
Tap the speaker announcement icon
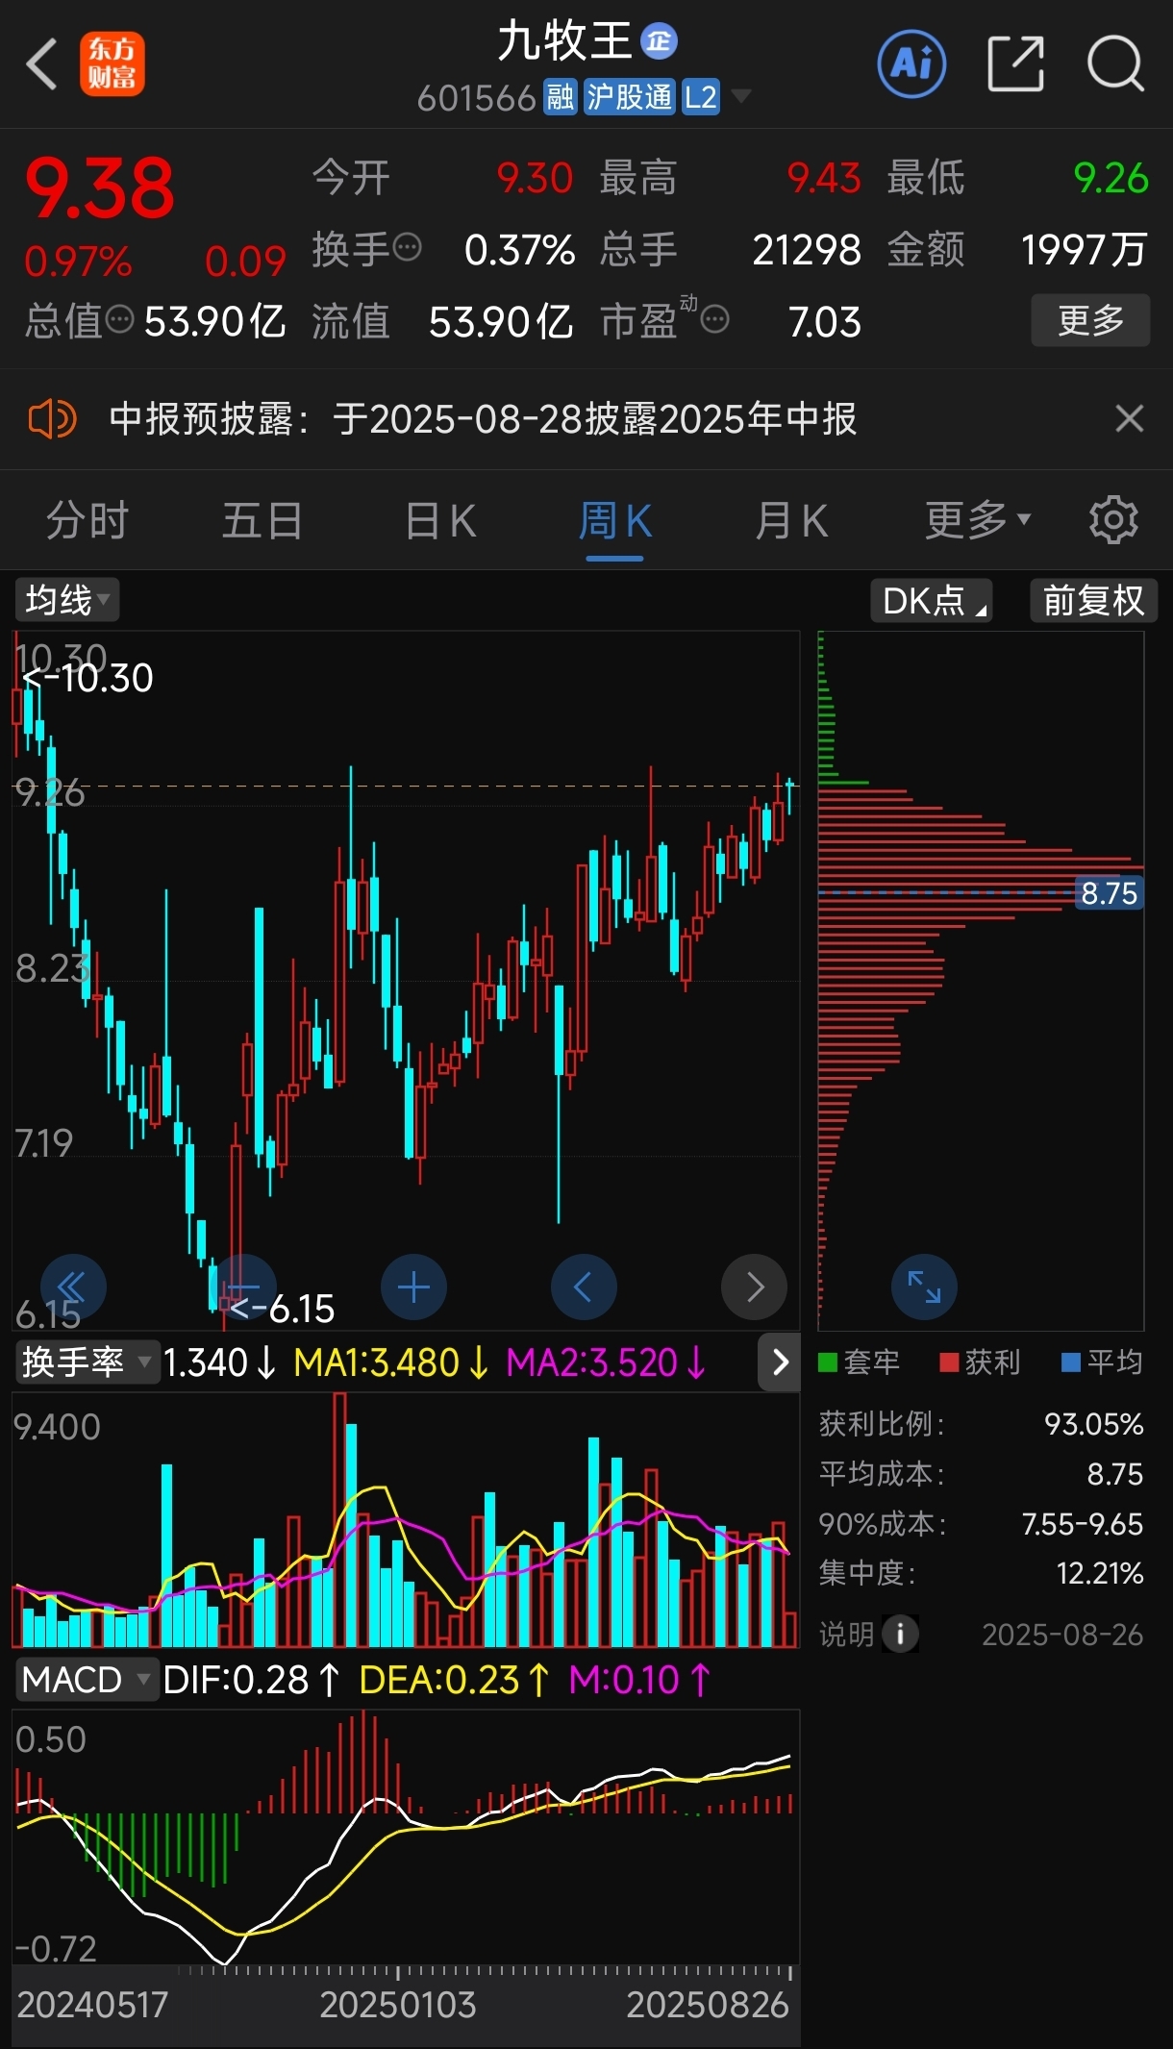[52, 419]
